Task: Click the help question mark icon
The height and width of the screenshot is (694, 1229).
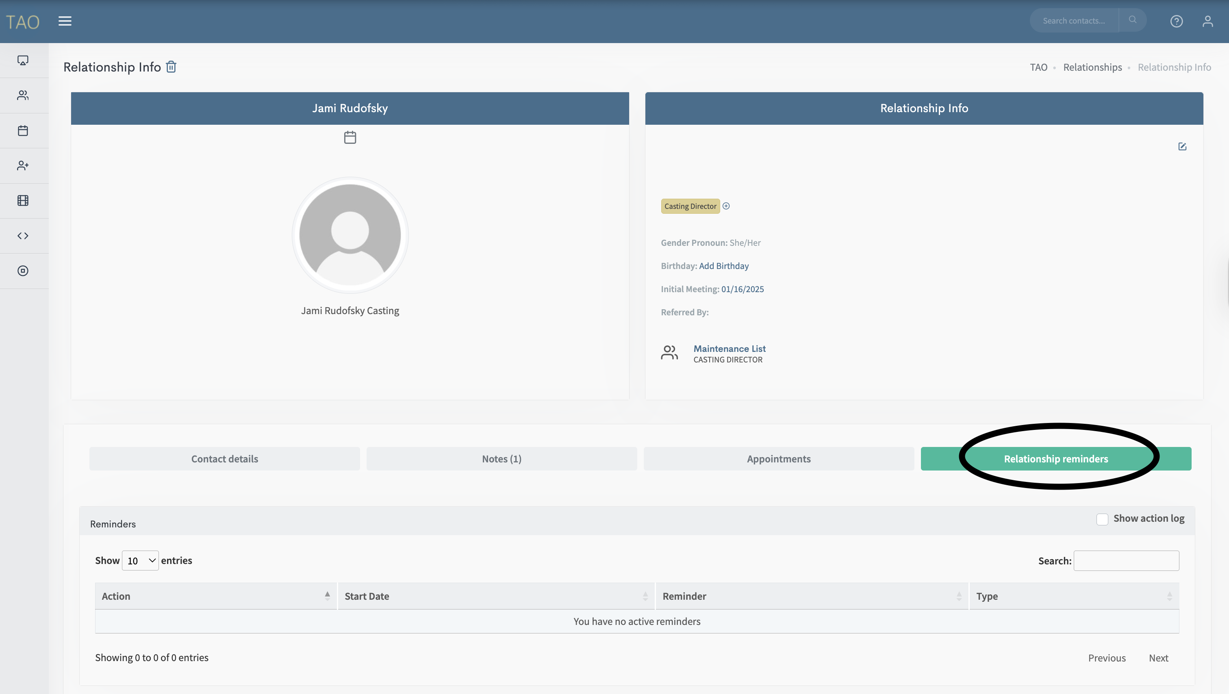Action: click(1176, 21)
